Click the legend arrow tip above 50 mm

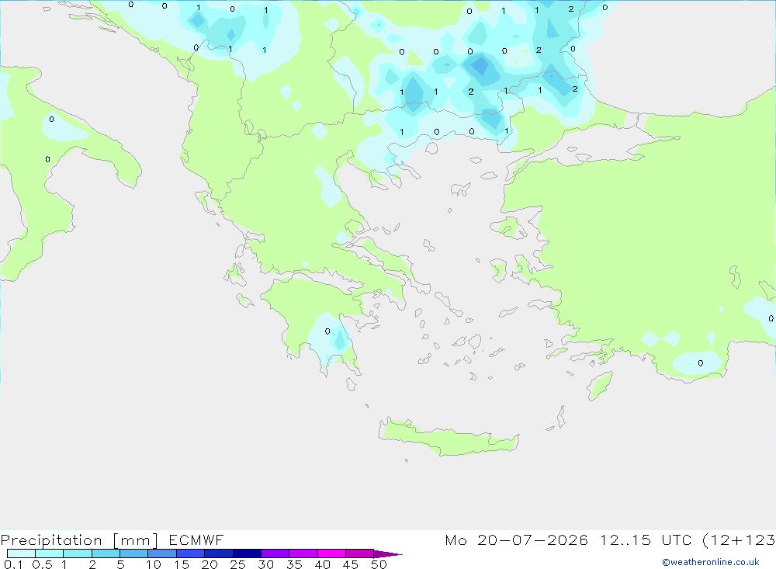point(389,554)
